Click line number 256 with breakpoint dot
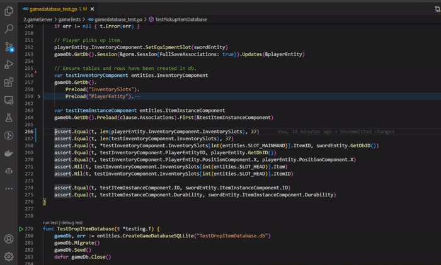This screenshot has height=265, width=441. tap(29, 76)
